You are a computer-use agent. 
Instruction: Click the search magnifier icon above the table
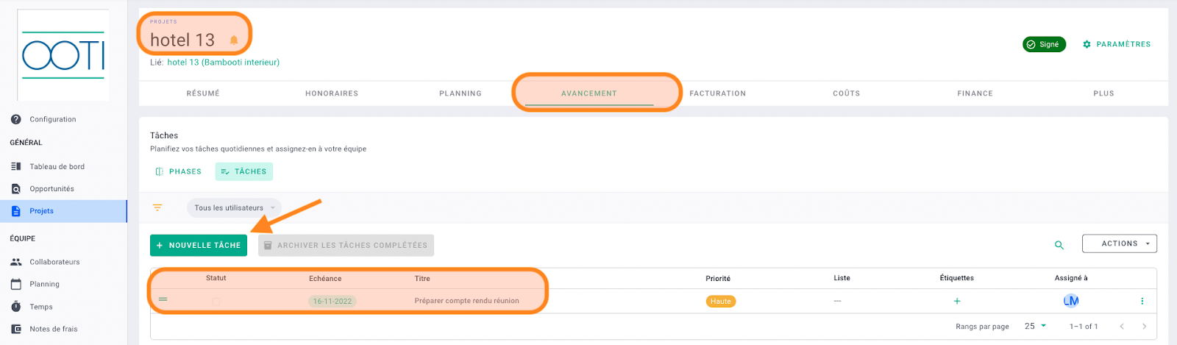click(1059, 245)
